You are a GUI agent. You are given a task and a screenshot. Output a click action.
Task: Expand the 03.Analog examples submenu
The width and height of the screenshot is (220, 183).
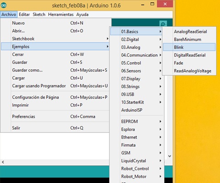(137, 47)
